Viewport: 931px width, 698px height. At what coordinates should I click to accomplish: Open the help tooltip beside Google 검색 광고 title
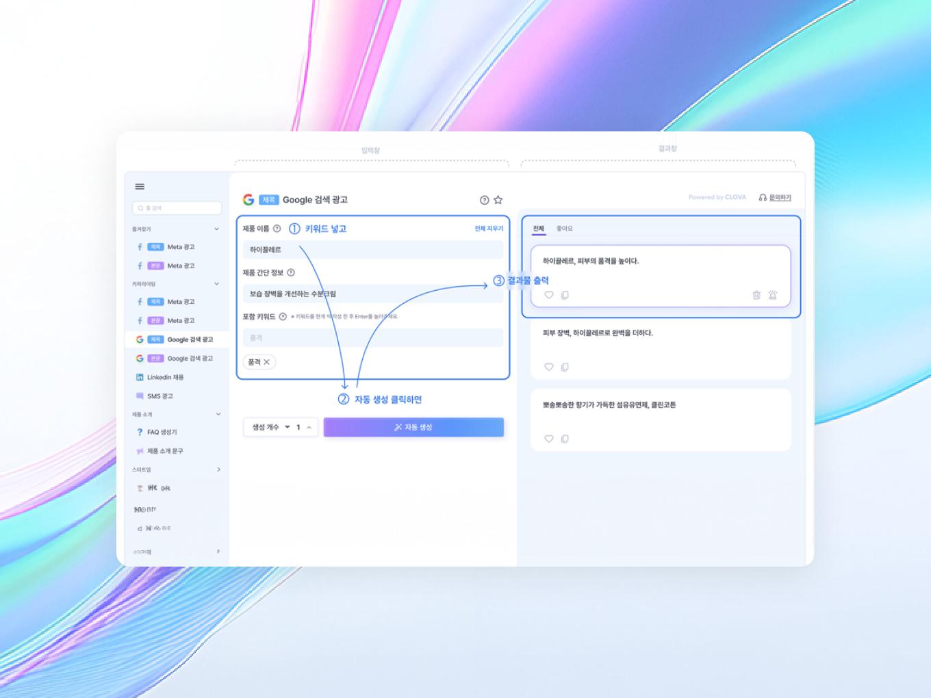pos(483,200)
